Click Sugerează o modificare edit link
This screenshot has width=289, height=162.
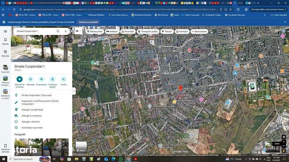pos(40,103)
